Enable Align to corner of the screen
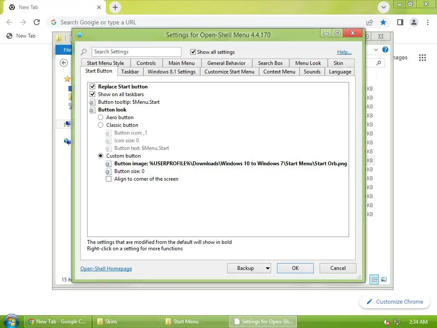This screenshot has width=437, height=328. [x=109, y=179]
